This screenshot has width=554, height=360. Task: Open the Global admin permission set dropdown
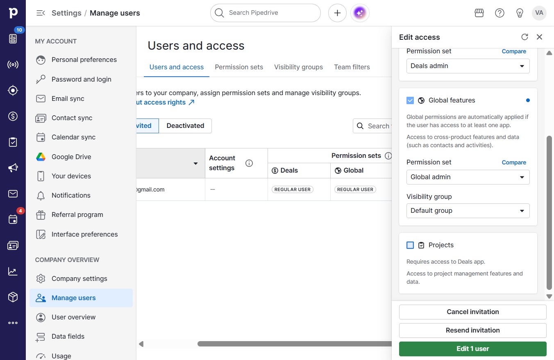(468, 177)
